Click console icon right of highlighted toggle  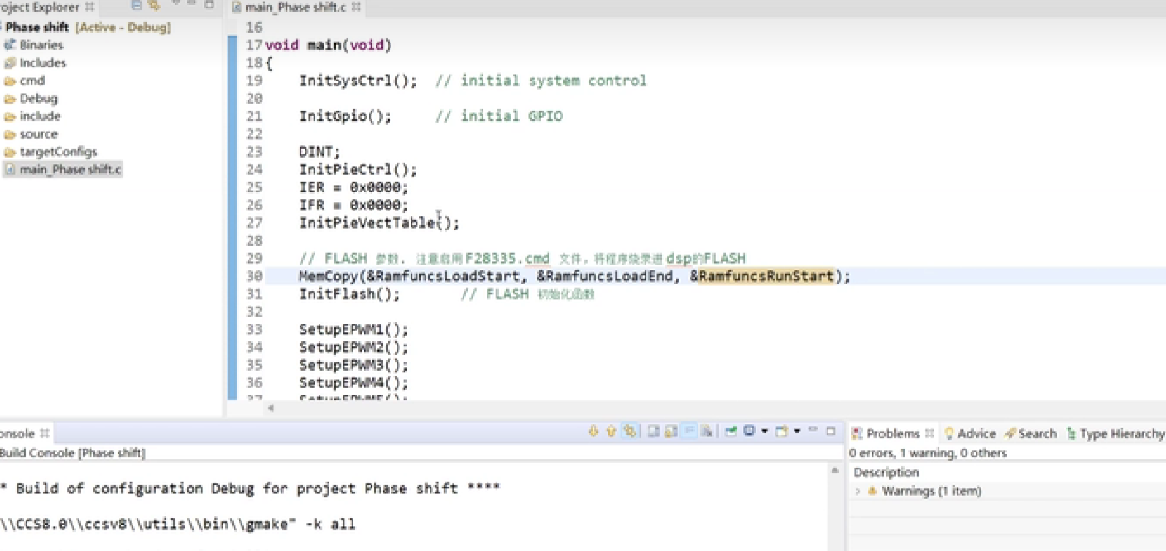click(x=707, y=432)
